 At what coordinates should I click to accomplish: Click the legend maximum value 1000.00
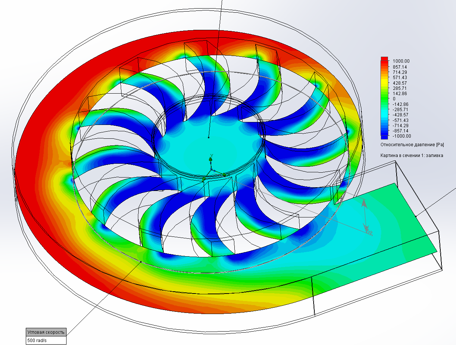coord(401,61)
